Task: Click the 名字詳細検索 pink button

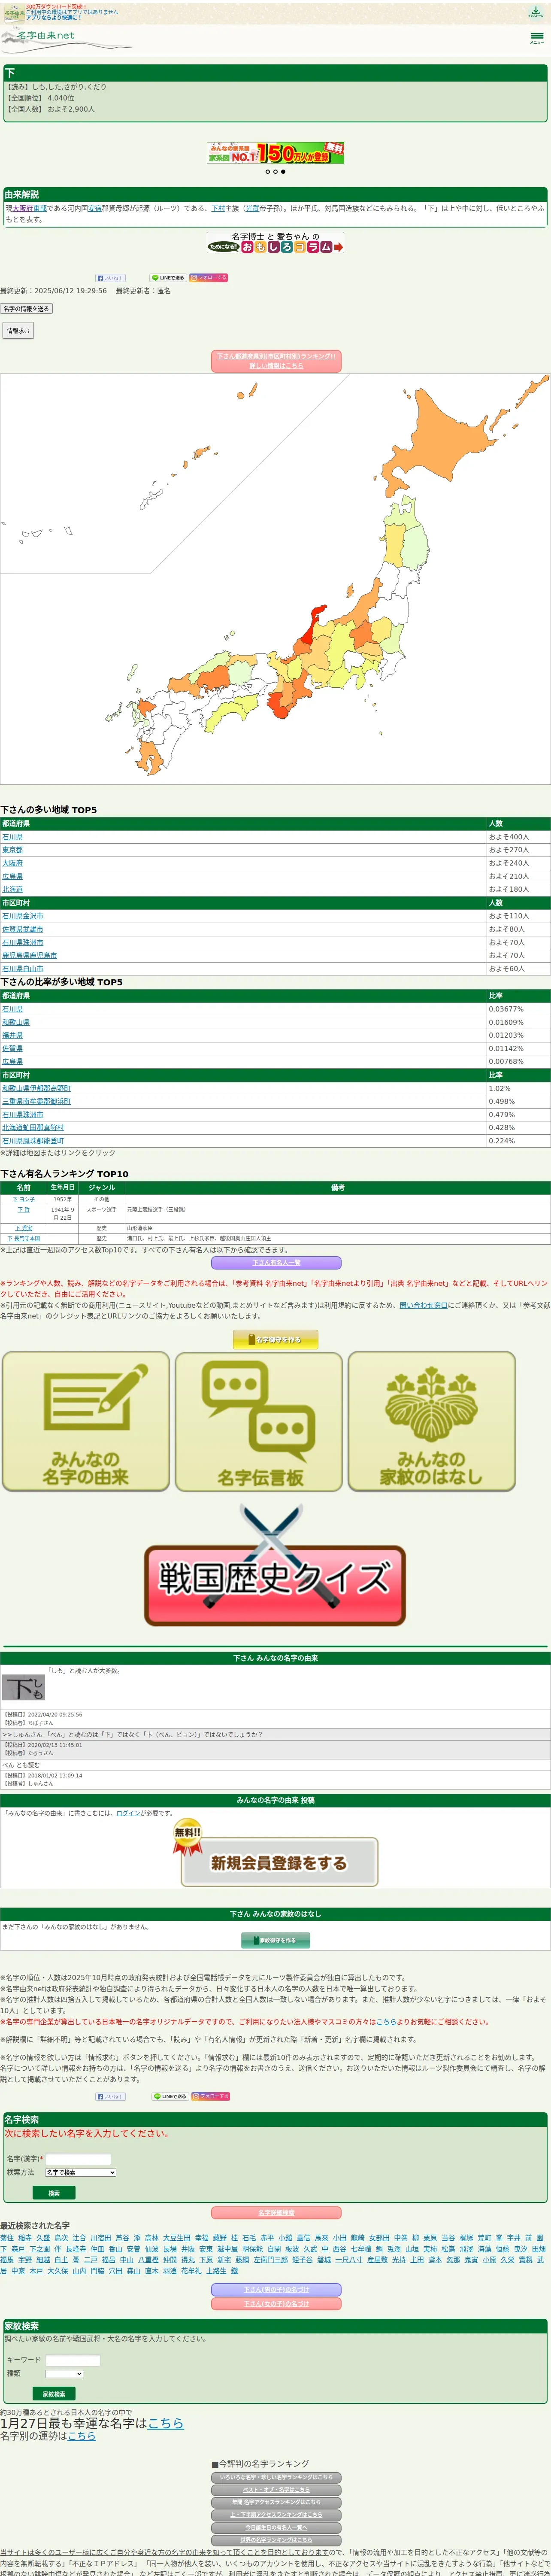Action: click(276, 2214)
